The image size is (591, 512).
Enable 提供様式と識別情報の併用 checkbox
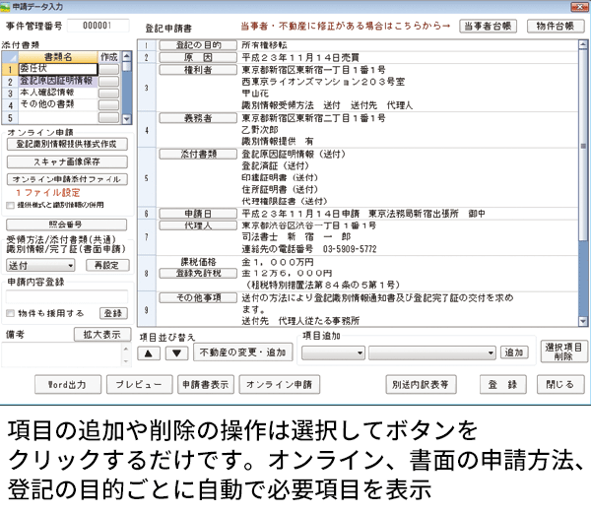tap(11, 204)
